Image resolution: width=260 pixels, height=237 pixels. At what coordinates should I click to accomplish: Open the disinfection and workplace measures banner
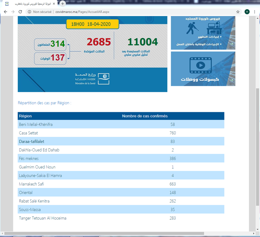pyautogui.click(x=203, y=33)
